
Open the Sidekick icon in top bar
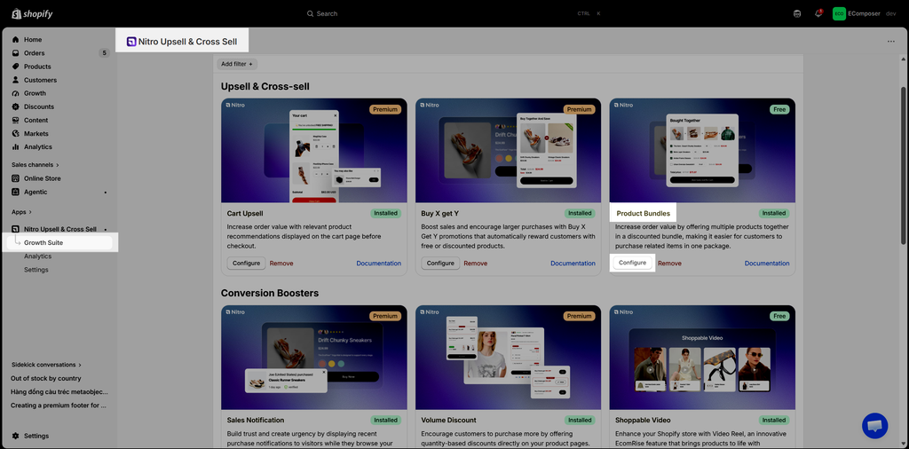pyautogui.click(x=797, y=13)
